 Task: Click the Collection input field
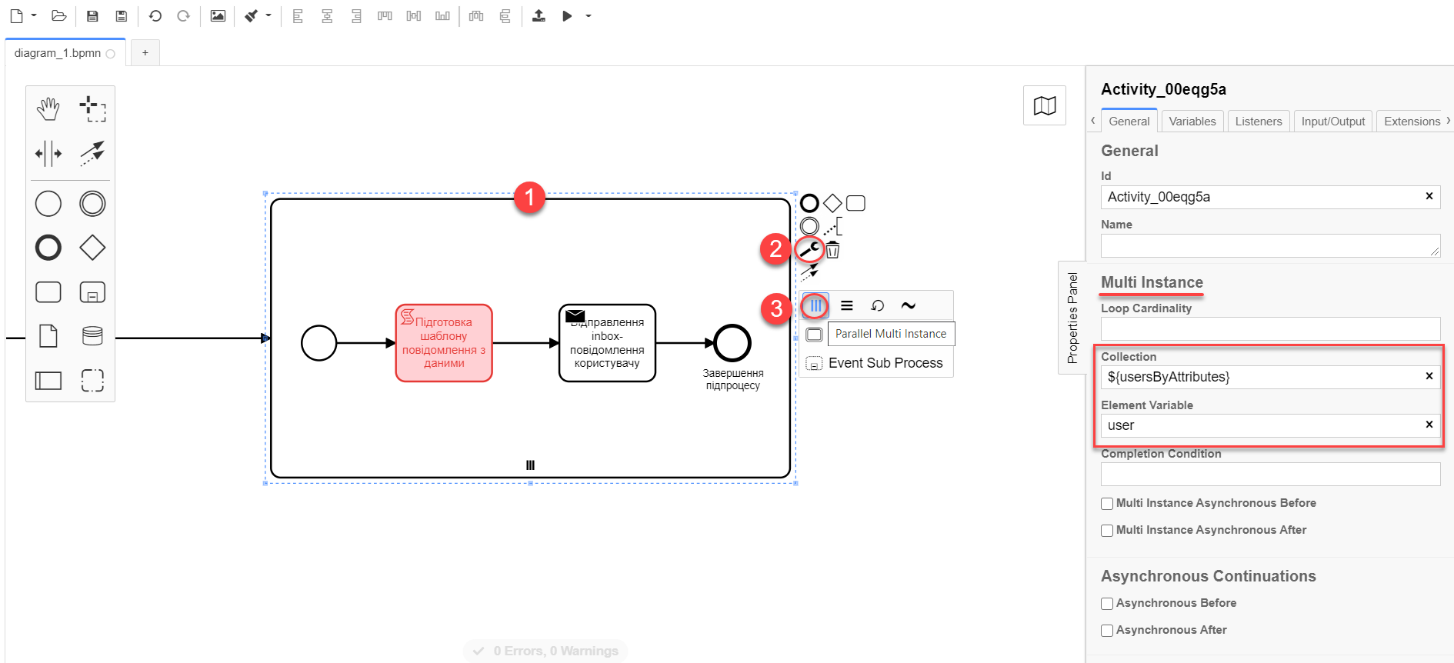pos(1262,377)
